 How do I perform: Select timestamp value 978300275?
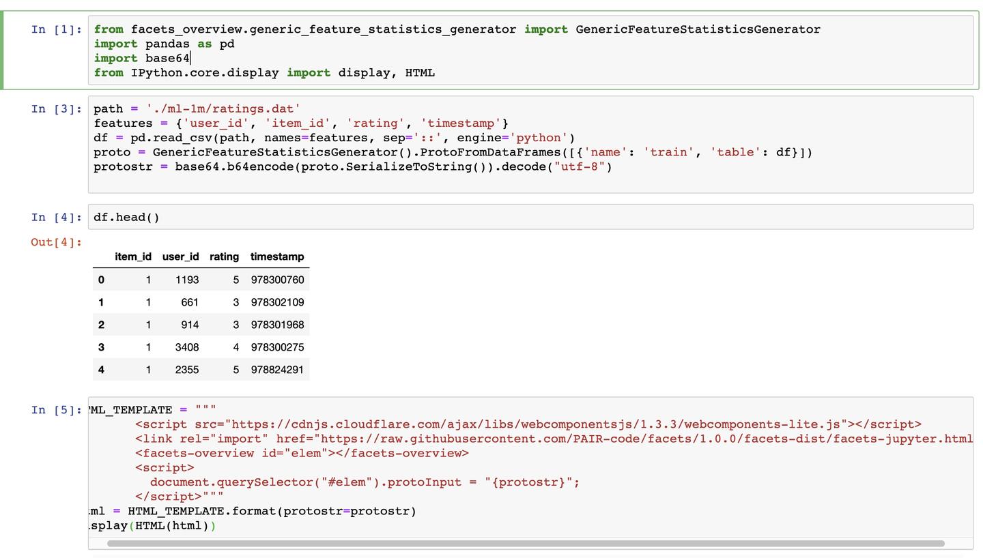[277, 347]
